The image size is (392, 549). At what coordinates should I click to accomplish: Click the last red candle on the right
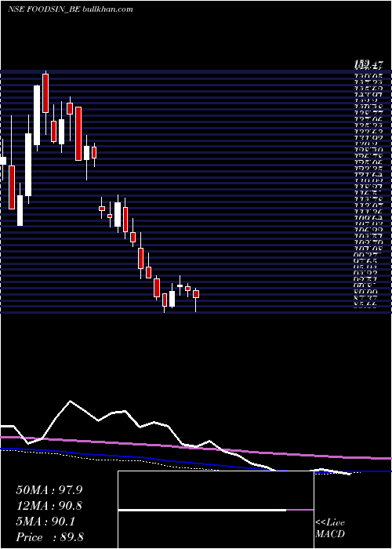click(x=196, y=294)
